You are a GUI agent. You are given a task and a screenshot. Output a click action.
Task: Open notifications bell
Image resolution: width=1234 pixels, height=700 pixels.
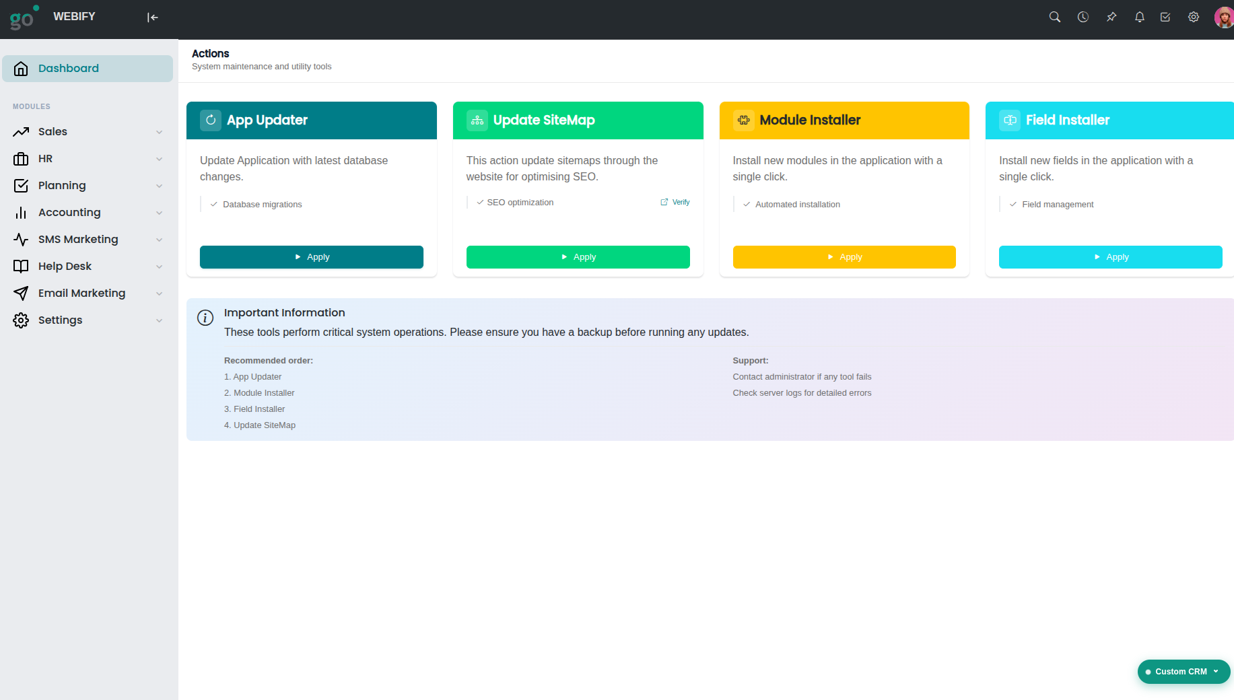click(x=1139, y=17)
